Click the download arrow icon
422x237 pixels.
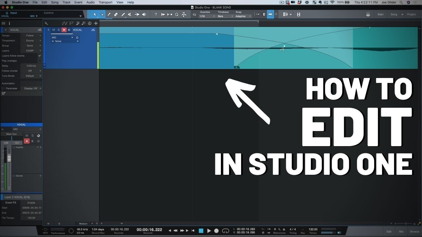click(368, 14)
